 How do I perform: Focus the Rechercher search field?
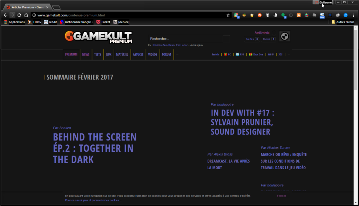point(185,39)
